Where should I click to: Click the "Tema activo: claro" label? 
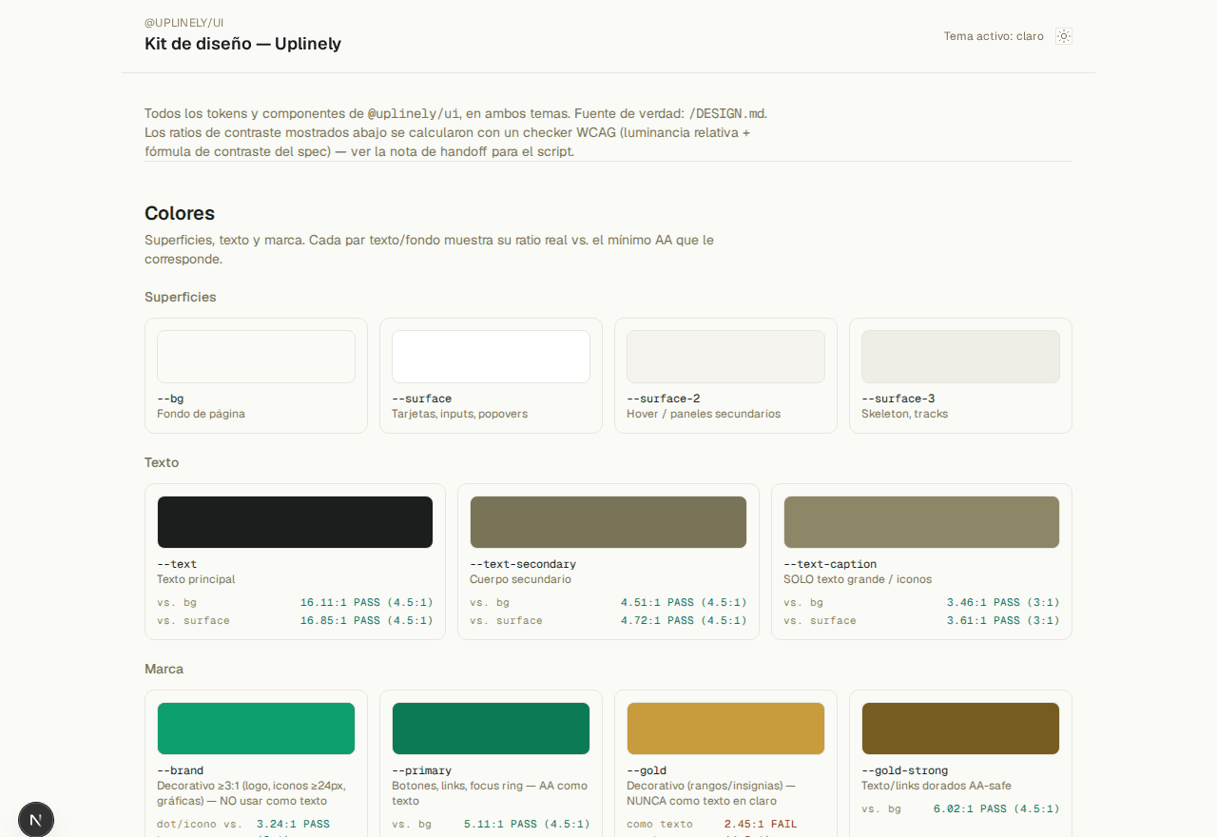click(x=994, y=36)
